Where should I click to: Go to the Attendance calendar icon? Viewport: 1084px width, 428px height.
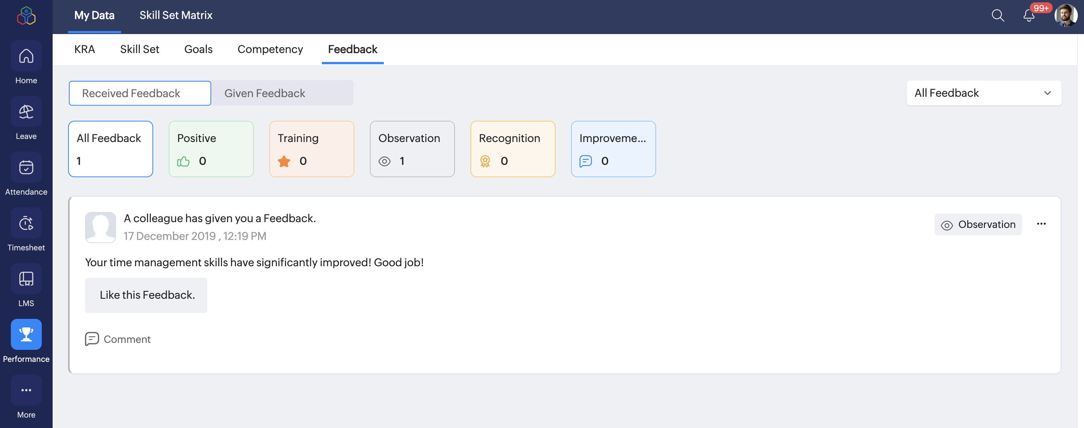[26, 168]
